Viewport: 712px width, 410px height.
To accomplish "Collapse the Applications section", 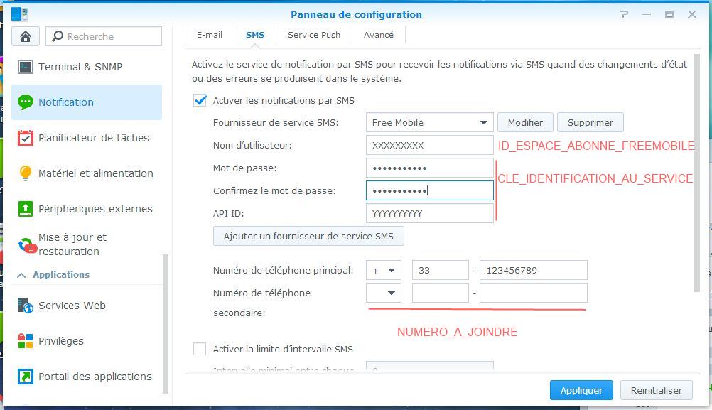I will [21, 275].
